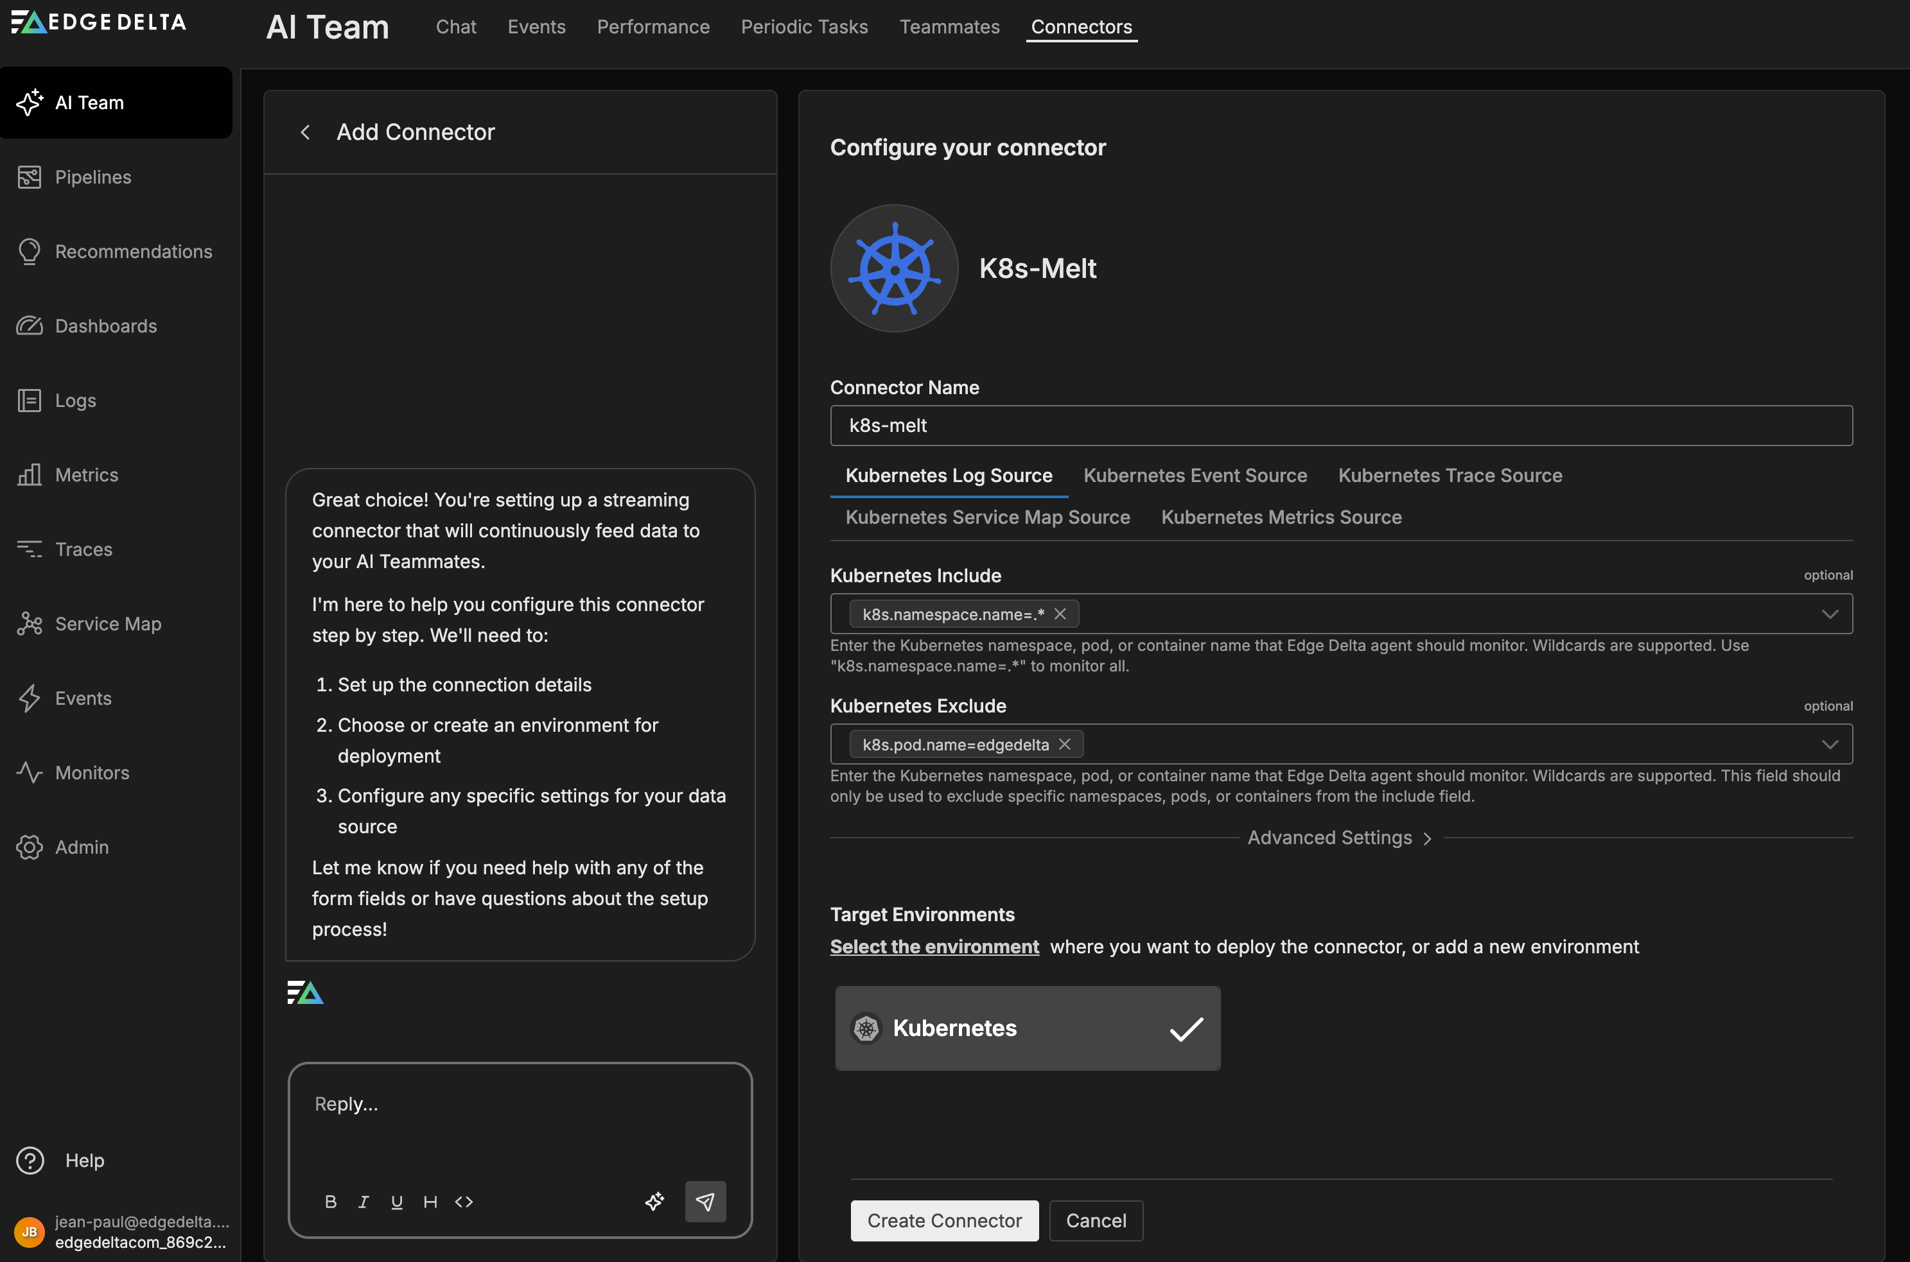Switch to Kubernetes Event Source tab
1910x1262 pixels.
click(1195, 475)
